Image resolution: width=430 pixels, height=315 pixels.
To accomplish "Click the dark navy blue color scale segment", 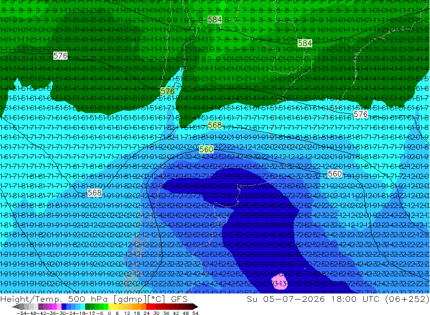I will pyautogui.click(x=64, y=306).
